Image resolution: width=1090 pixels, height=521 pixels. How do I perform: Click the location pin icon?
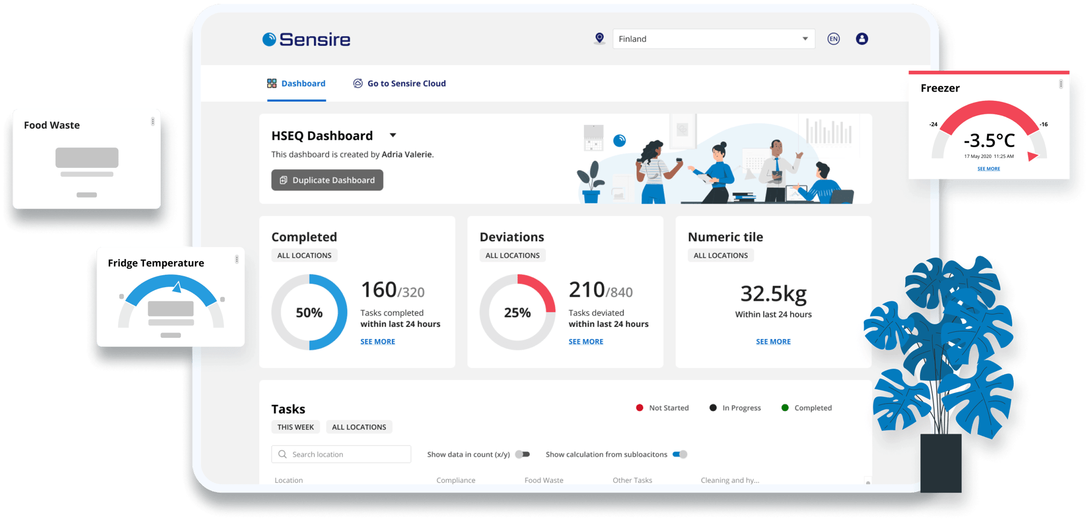(x=599, y=38)
